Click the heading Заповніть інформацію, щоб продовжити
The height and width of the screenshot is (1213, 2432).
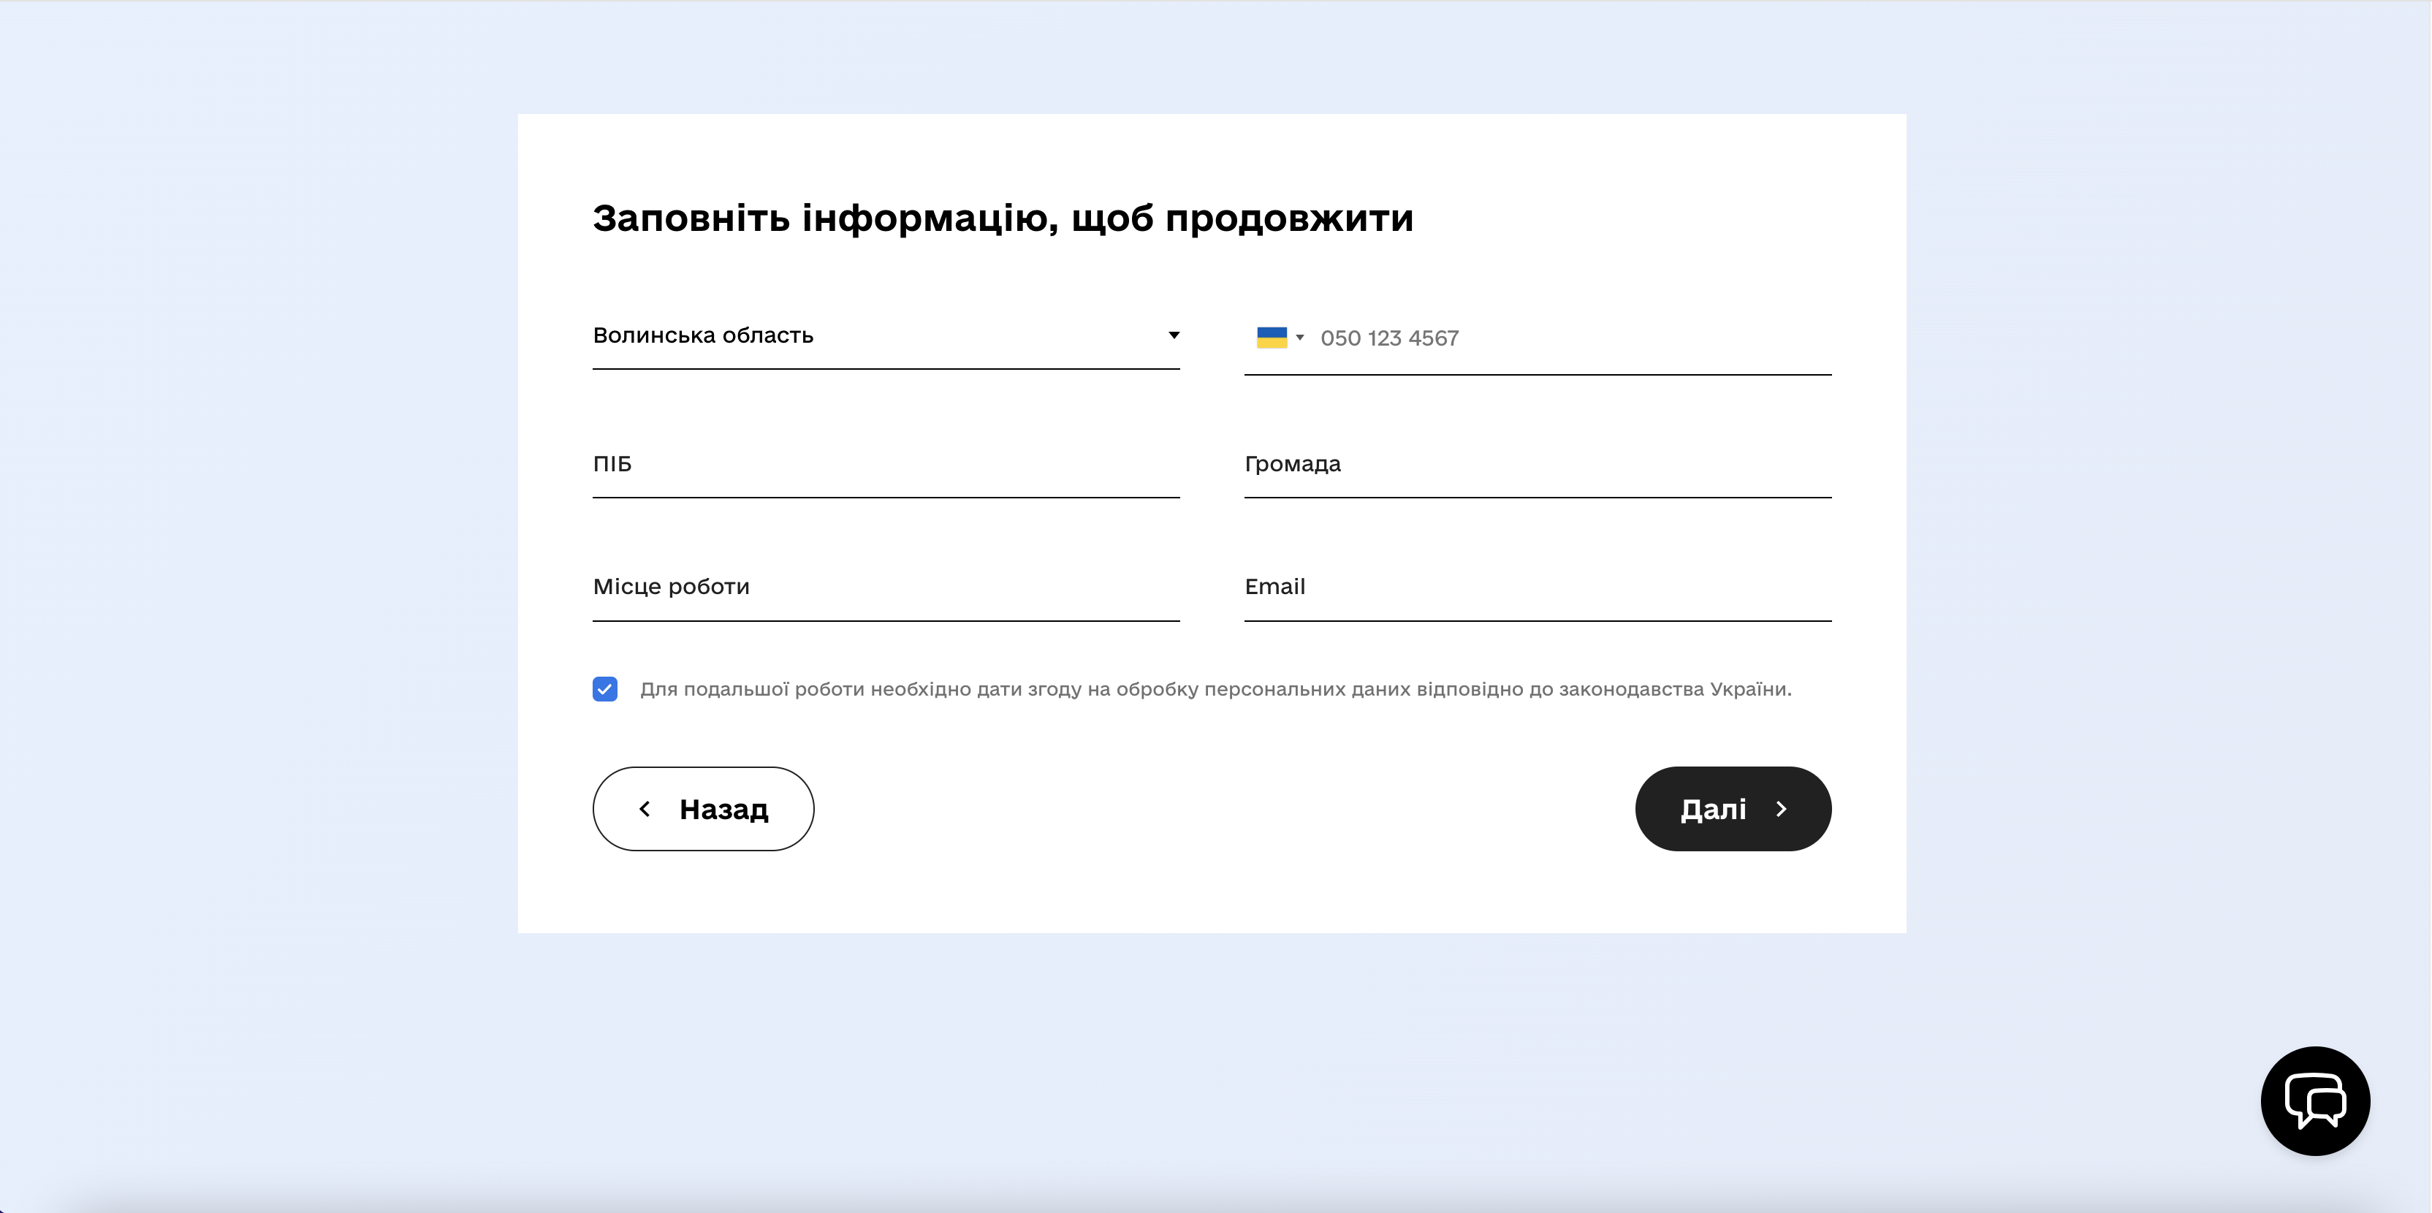(x=1003, y=218)
